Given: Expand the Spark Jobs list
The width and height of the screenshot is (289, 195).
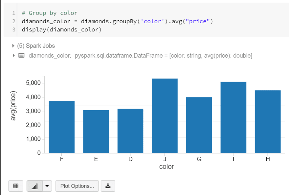Looking at the screenshot, I should point(13,46).
